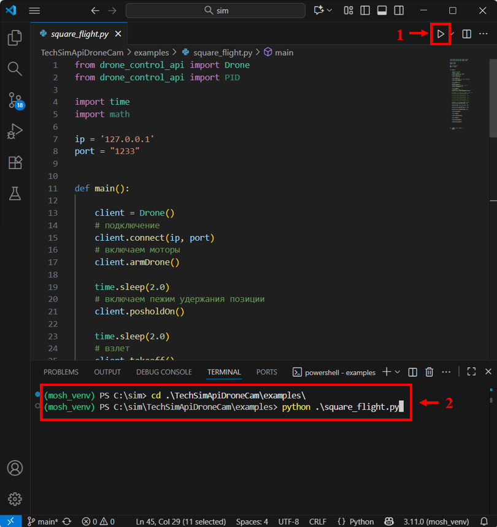Switch to the DEBUG CONSOLE tab

point(164,372)
